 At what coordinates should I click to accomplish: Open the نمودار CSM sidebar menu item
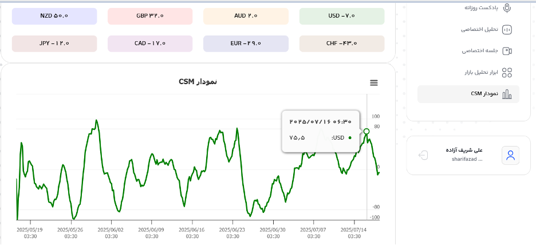click(468, 94)
